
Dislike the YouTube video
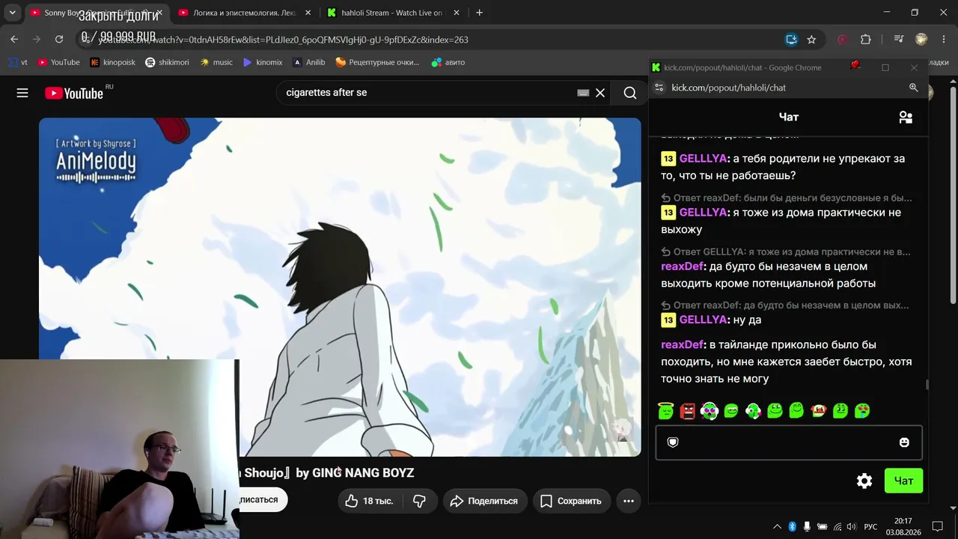(419, 501)
